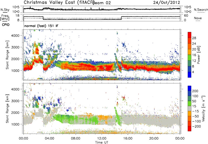The width and height of the screenshot is (208, 144).
Task: Click the '28' Power scale value
Action: click(194, 38)
